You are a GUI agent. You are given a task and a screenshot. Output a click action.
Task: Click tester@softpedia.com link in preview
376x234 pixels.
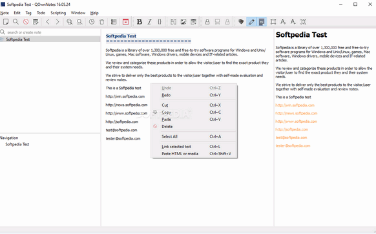(x=293, y=145)
